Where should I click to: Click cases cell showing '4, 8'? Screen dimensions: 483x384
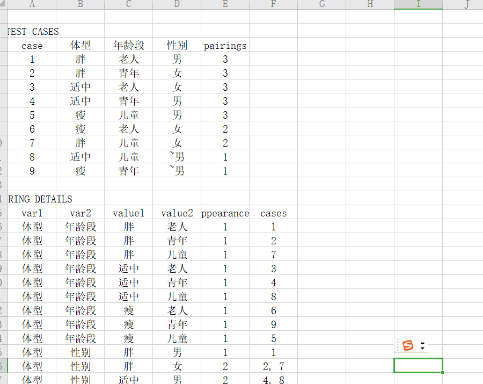tap(274, 379)
